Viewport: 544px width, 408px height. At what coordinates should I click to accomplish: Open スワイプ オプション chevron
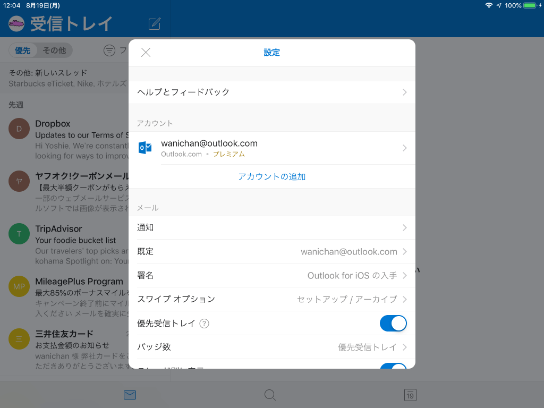coord(404,300)
